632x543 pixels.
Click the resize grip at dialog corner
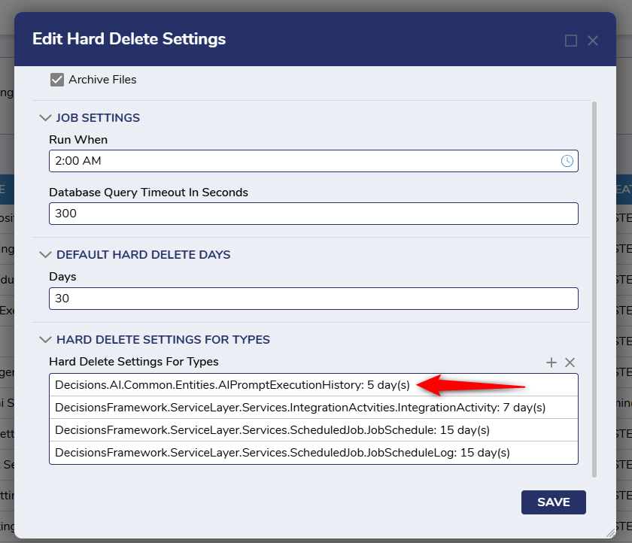pyautogui.click(x=611, y=533)
